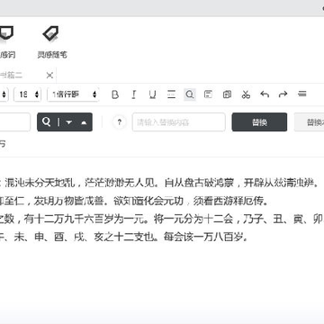Click text 混沌未分天地乱 in the document
Screen dimensions: 324x324
pos(40,184)
